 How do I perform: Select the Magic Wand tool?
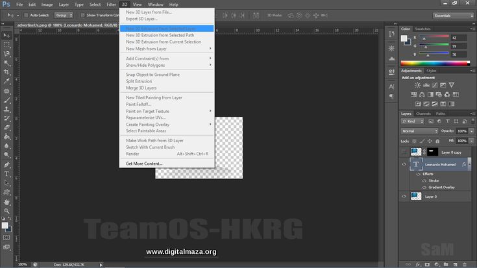tap(6, 63)
